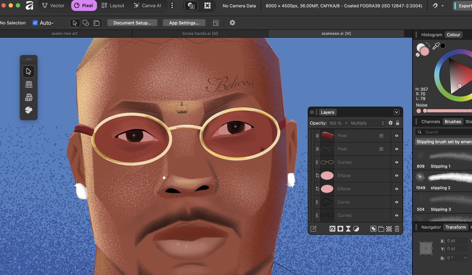472x275 pixels.
Task: Click the colour picker eyedropper icon
Action: click(x=435, y=46)
